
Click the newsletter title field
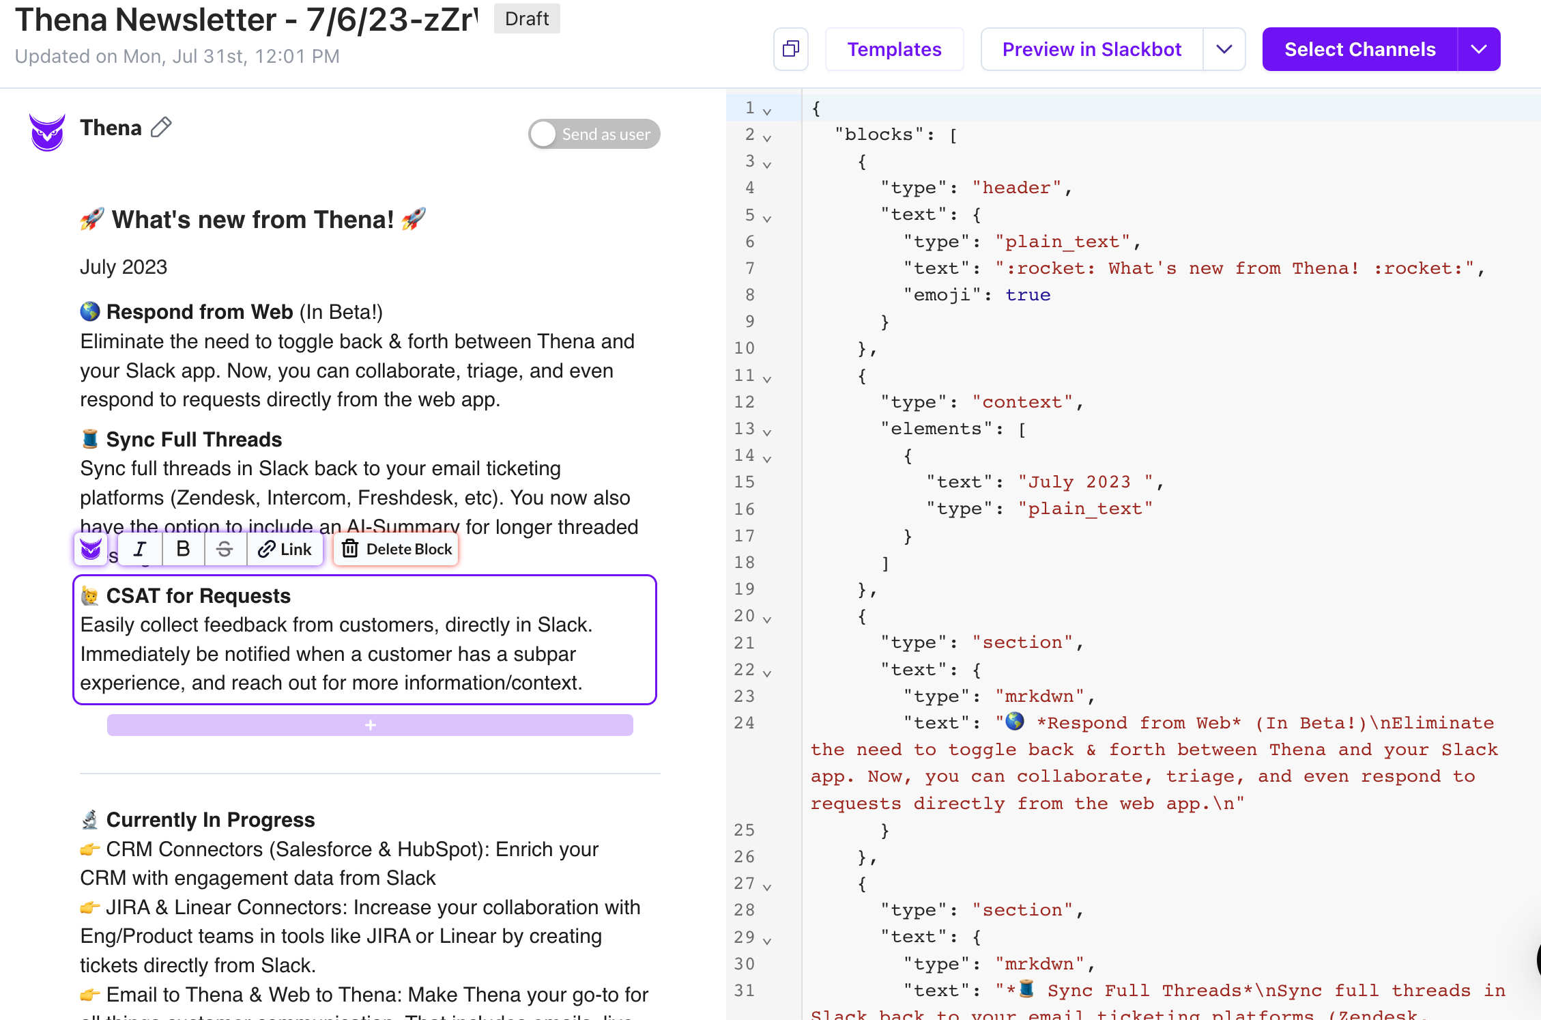(246, 19)
